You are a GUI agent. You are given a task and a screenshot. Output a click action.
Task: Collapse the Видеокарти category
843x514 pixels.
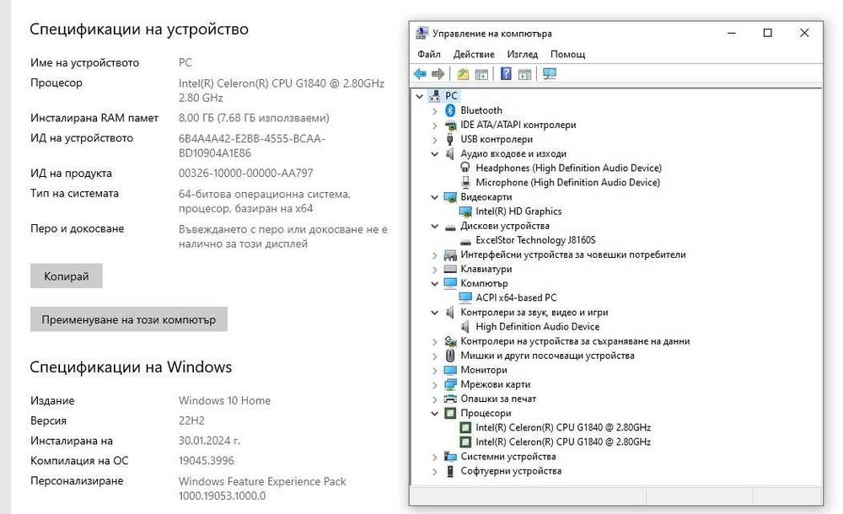tap(435, 197)
